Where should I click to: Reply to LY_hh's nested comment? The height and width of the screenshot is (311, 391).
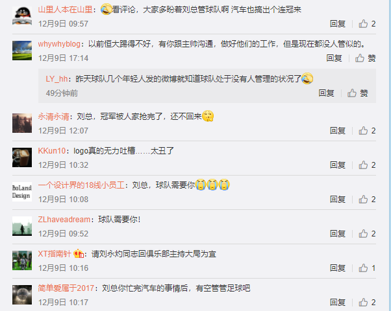pyautogui.click(x=326, y=93)
